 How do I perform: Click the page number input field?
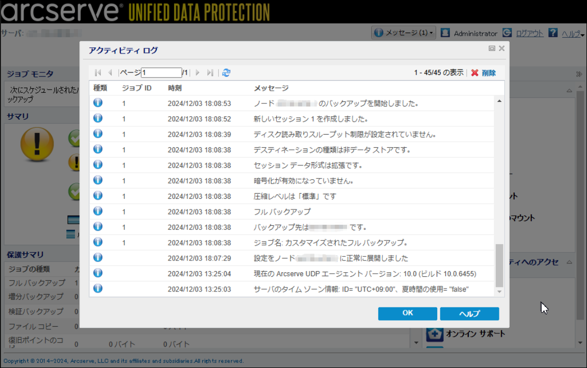(x=162, y=72)
